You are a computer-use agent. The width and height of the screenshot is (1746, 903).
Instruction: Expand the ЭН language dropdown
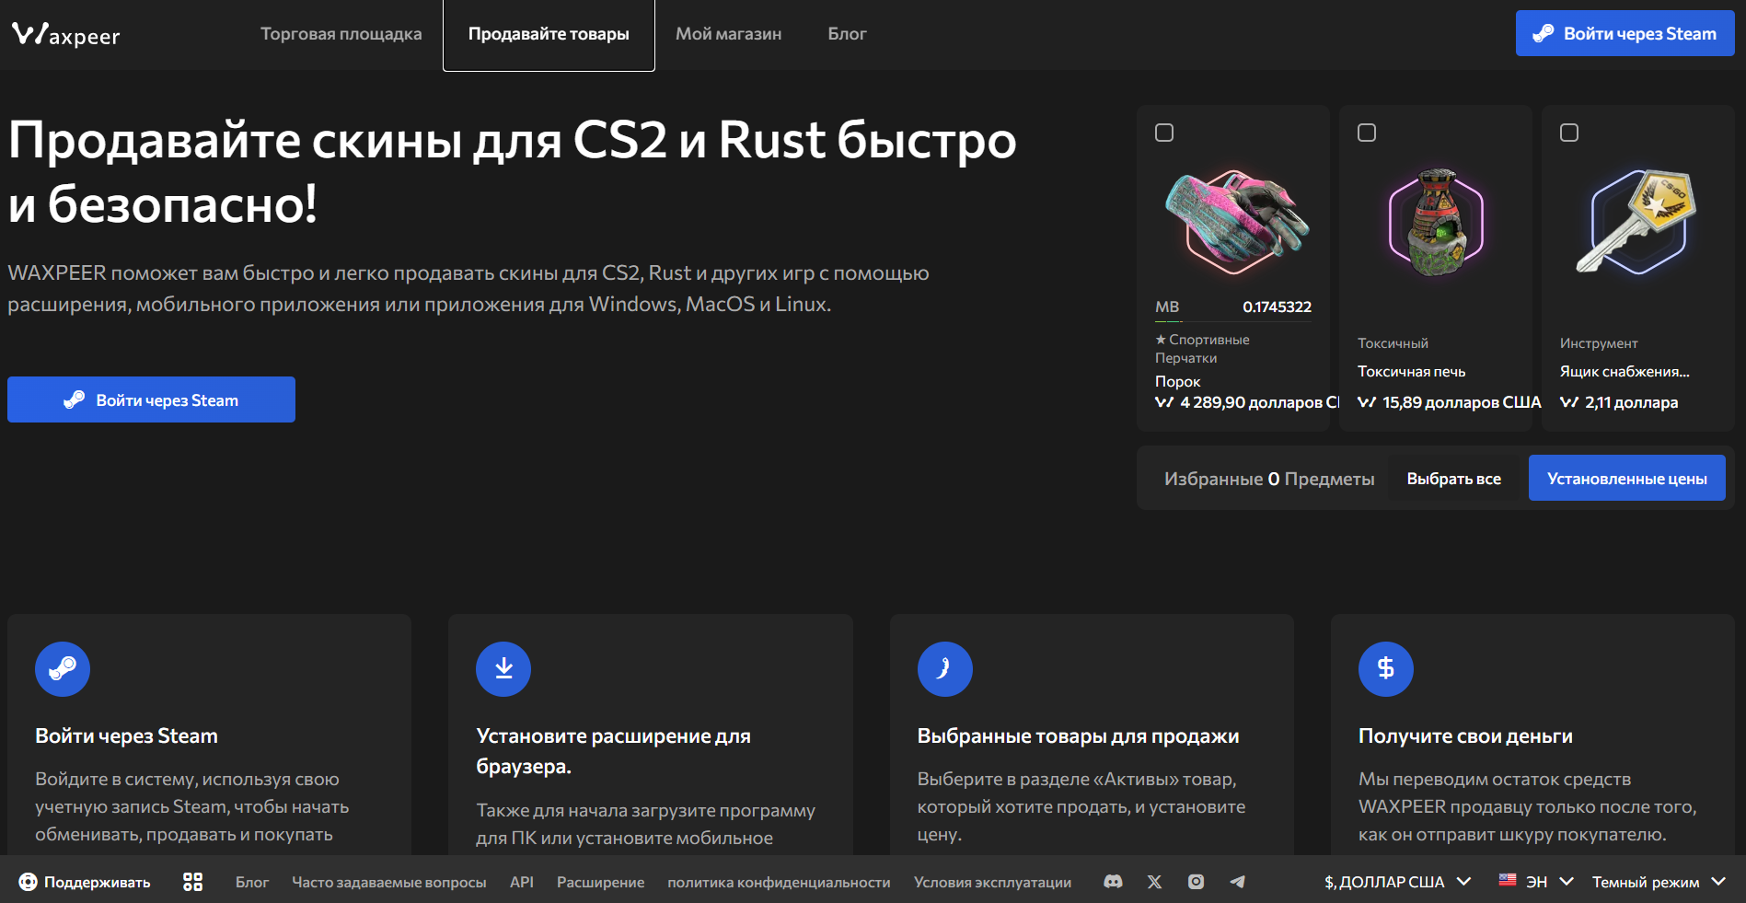tap(1536, 882)
